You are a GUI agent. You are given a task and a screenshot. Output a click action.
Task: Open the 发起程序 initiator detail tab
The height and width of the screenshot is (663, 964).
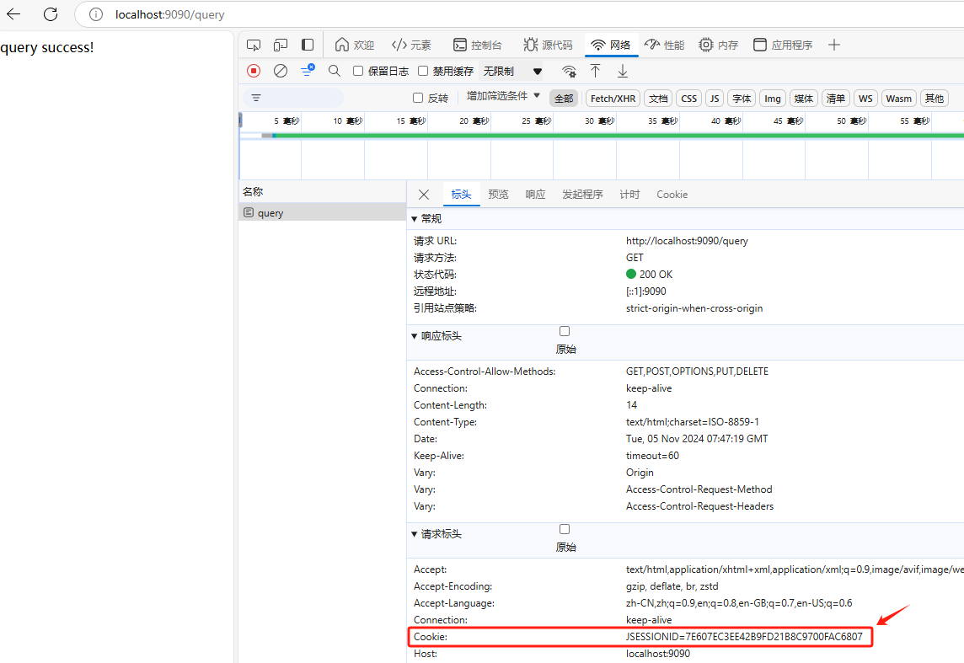[x=582, y=195]
